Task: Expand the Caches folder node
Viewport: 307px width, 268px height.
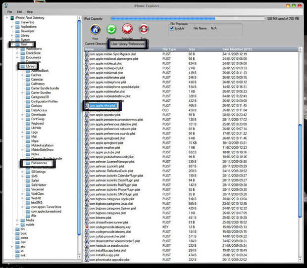Action: click(22, 75)
